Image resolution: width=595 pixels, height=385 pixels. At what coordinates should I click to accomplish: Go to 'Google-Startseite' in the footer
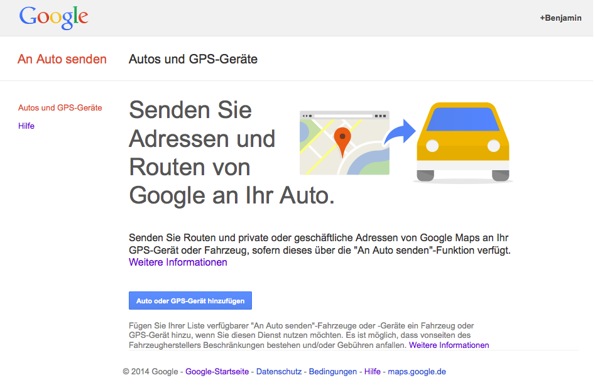[x=217, y=372]
